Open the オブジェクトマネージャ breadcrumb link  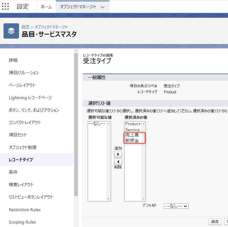(51, 27)
